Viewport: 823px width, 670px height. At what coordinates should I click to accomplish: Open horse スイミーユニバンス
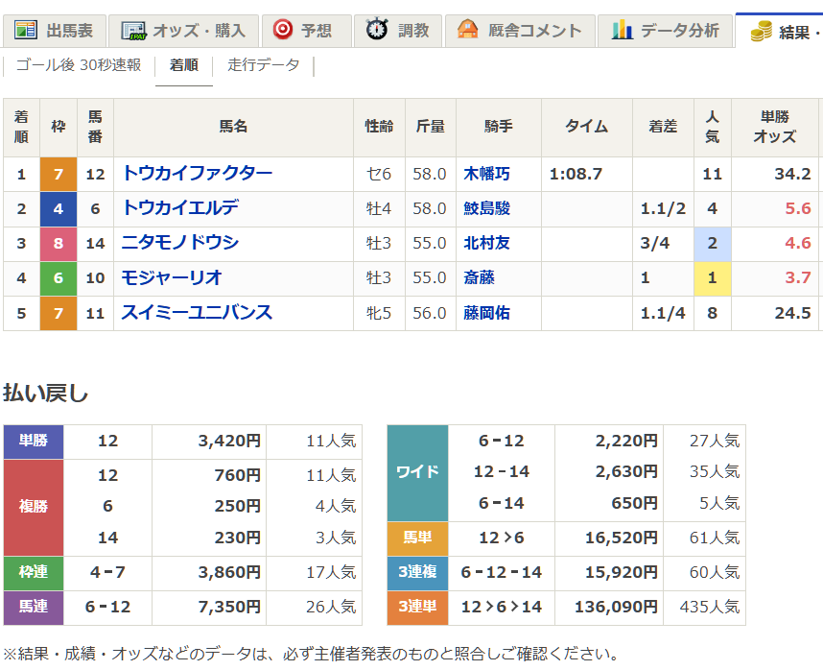point(197,312)
